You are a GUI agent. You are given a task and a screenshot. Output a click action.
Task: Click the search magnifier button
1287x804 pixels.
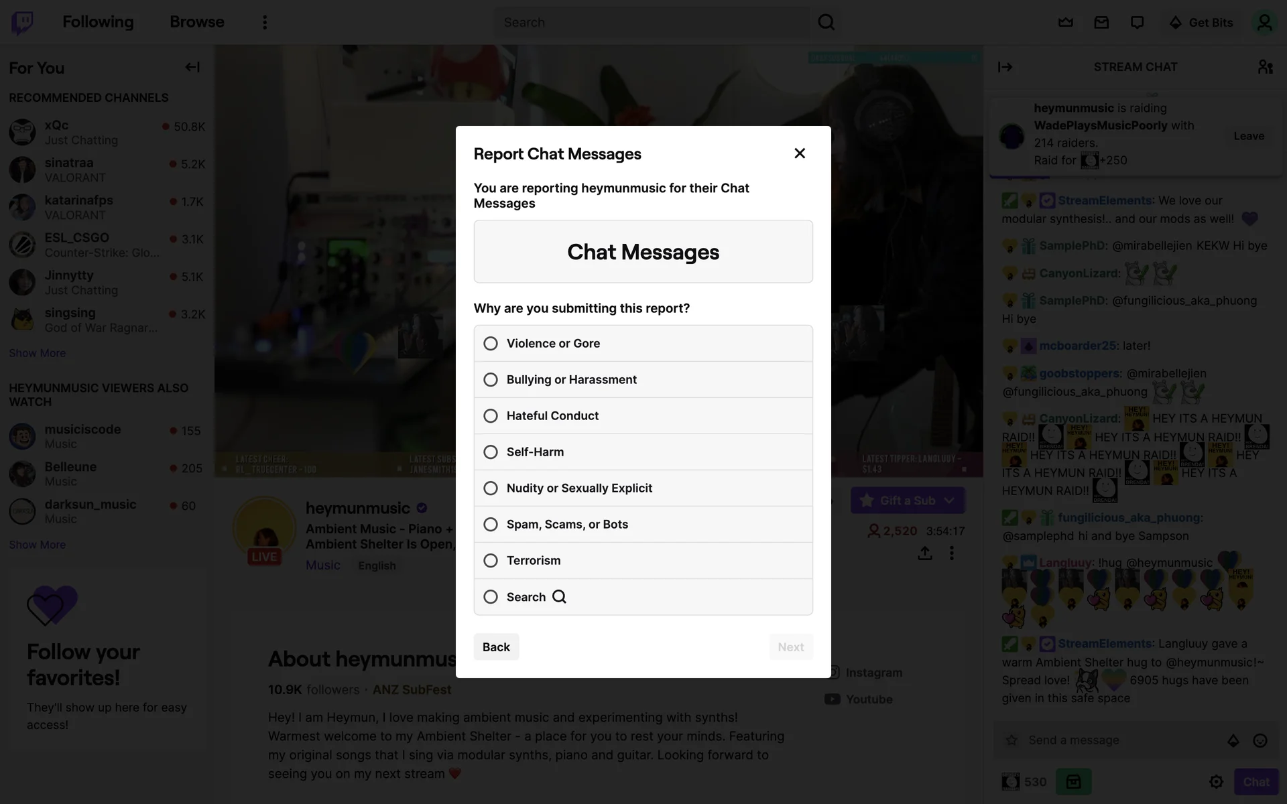tap(826, 22)
